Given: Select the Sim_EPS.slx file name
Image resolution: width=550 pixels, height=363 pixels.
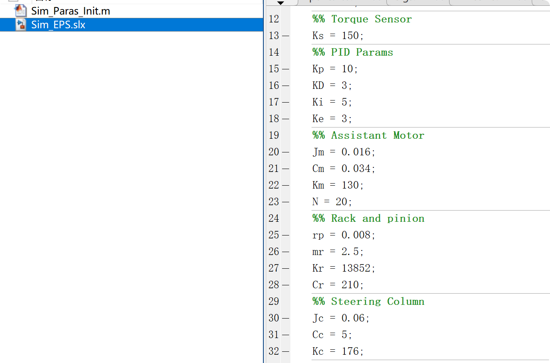Looking at the screenshot, I should pyautogui.click(x=58, y=25).
